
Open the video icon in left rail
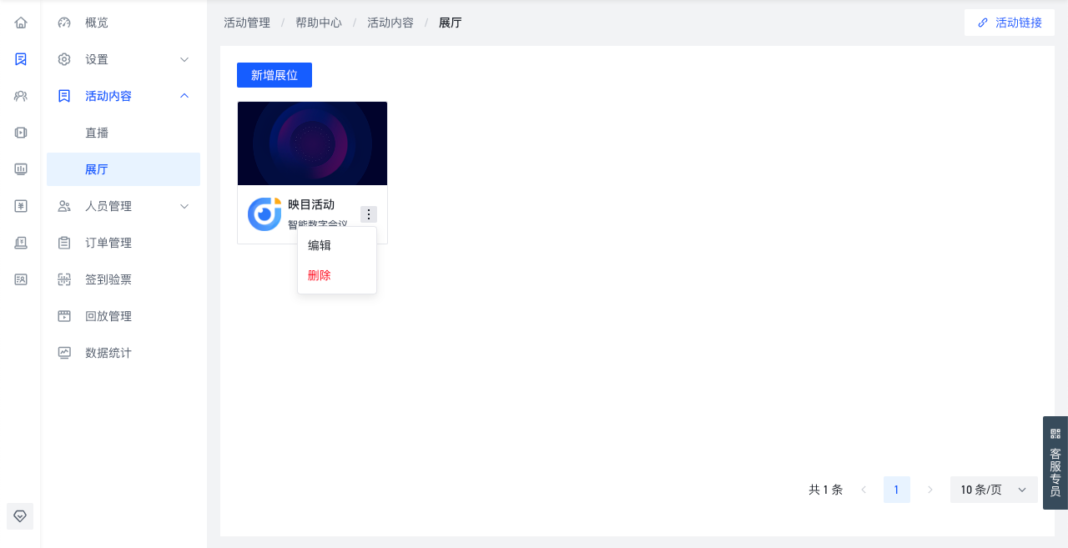[21, 133]
